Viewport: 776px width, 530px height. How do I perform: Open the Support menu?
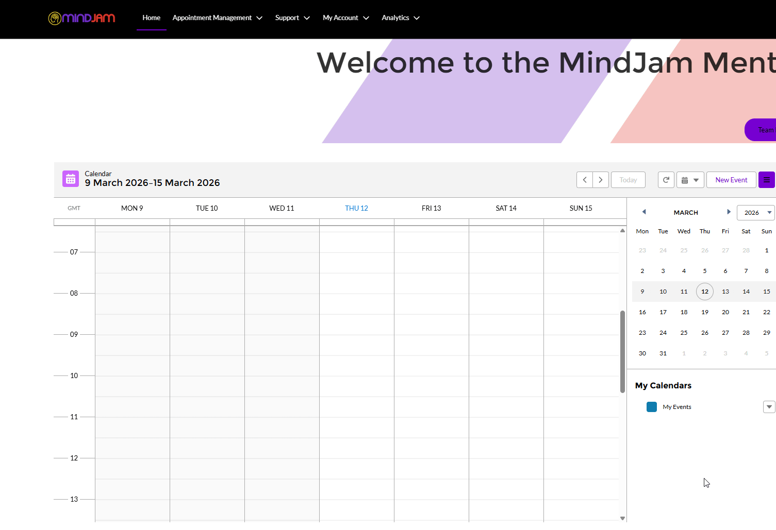coord(292,18)
